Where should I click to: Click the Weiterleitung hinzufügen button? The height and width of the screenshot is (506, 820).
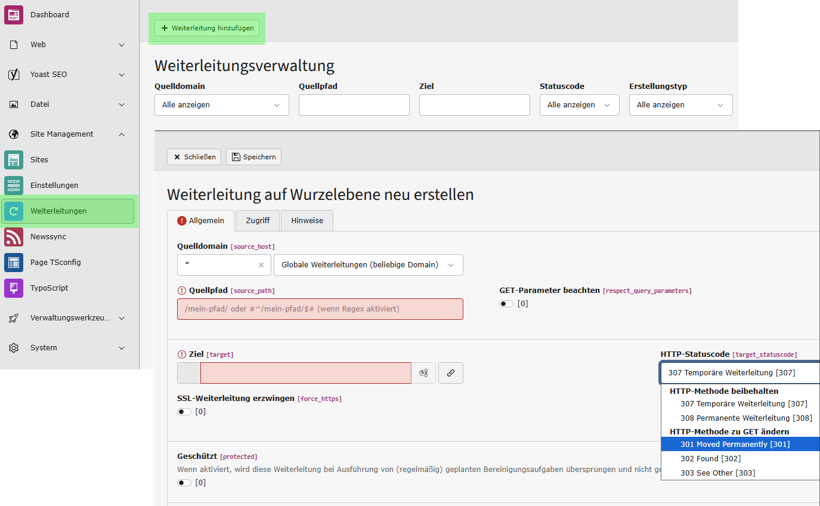coord(207,27)
